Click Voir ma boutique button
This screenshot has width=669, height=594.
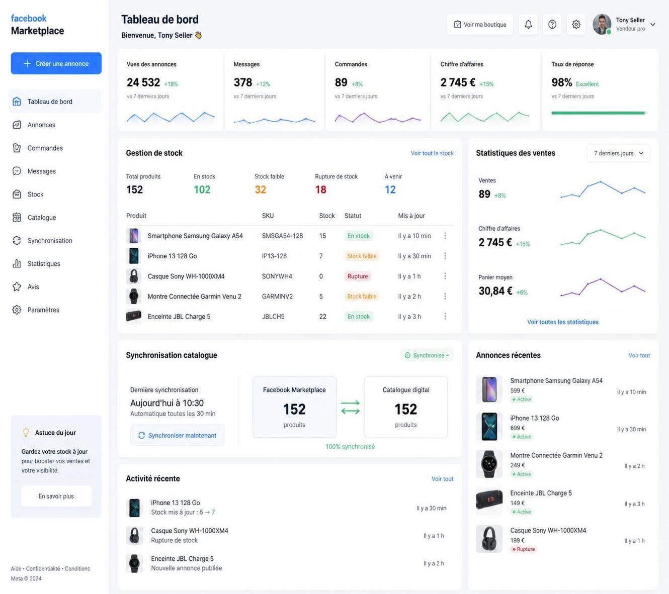[480, 24]
